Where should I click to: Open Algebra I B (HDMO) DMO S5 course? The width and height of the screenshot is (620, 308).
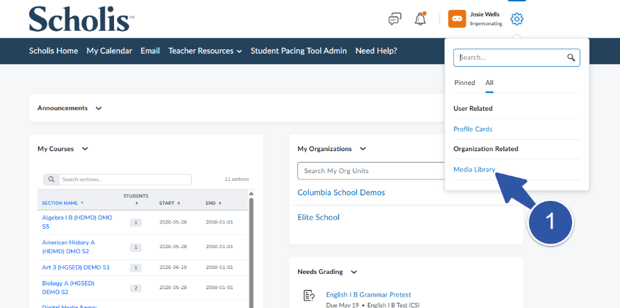[x=77, y=222]
